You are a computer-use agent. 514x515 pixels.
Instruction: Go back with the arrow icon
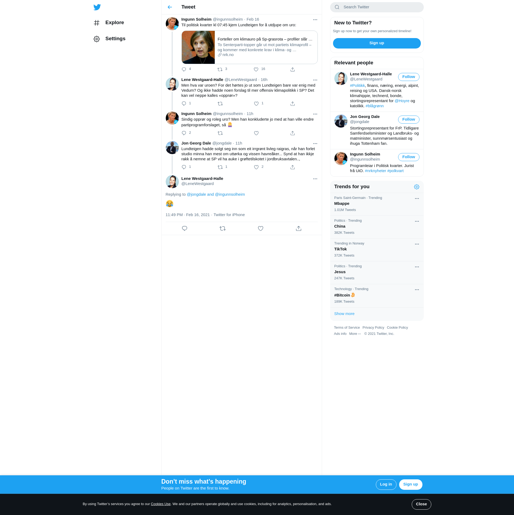click(170, 7)
